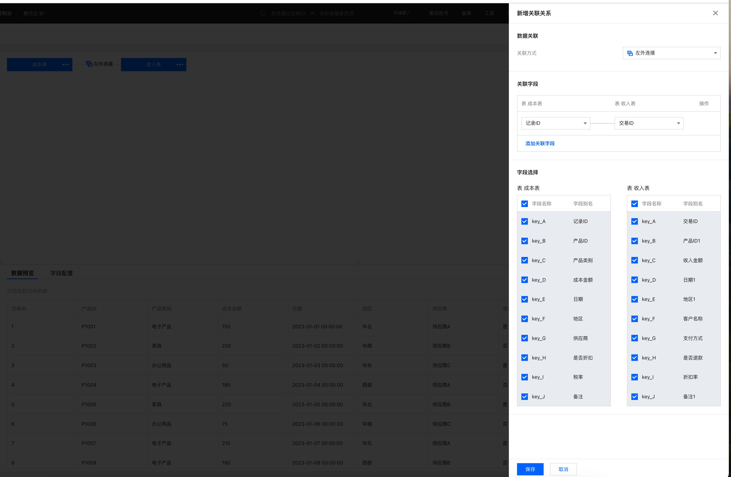Click the search magnifier icon in the top bar
This screenshot has height=477, width=731.
coord(263,13)
